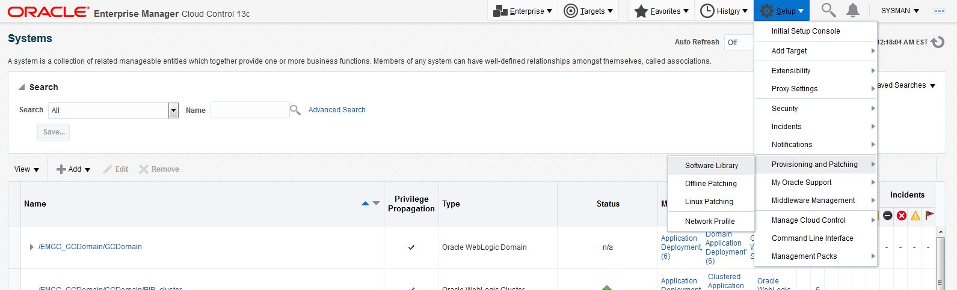Screen dimensions: 957x290
Task: Open the Favorites star menu
Action: click(x=661, y=11)
